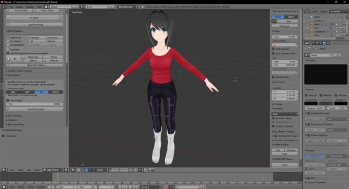Join Meshes All button

[37, 41]
